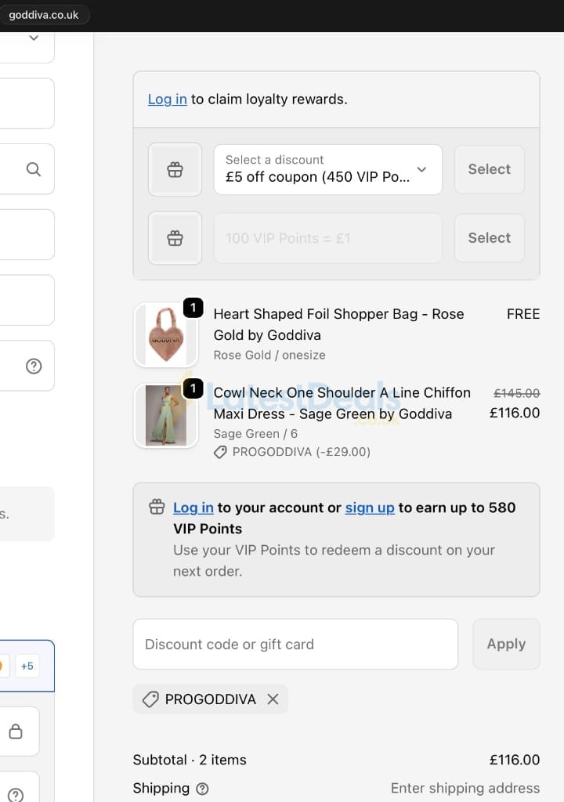
Task: Open Heart Shaped Foil Shopper Bag thumbnail
Action: 166,334
